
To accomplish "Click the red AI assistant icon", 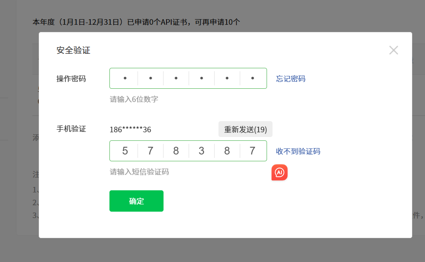I will 279,172.
